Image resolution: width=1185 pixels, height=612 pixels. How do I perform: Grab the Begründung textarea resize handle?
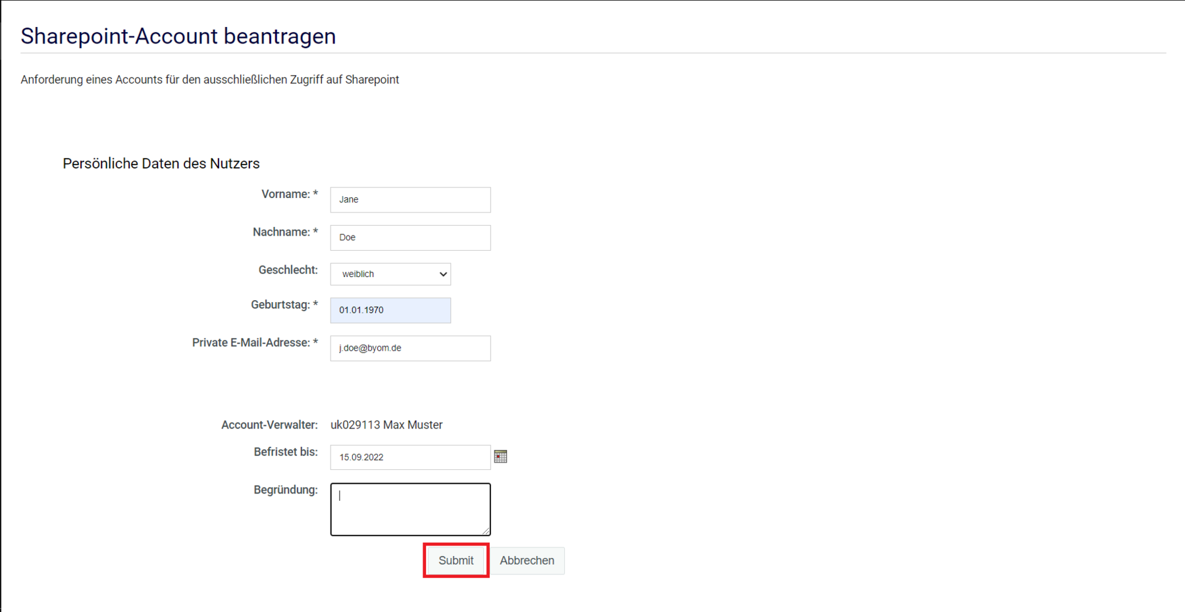coord(486,531)
